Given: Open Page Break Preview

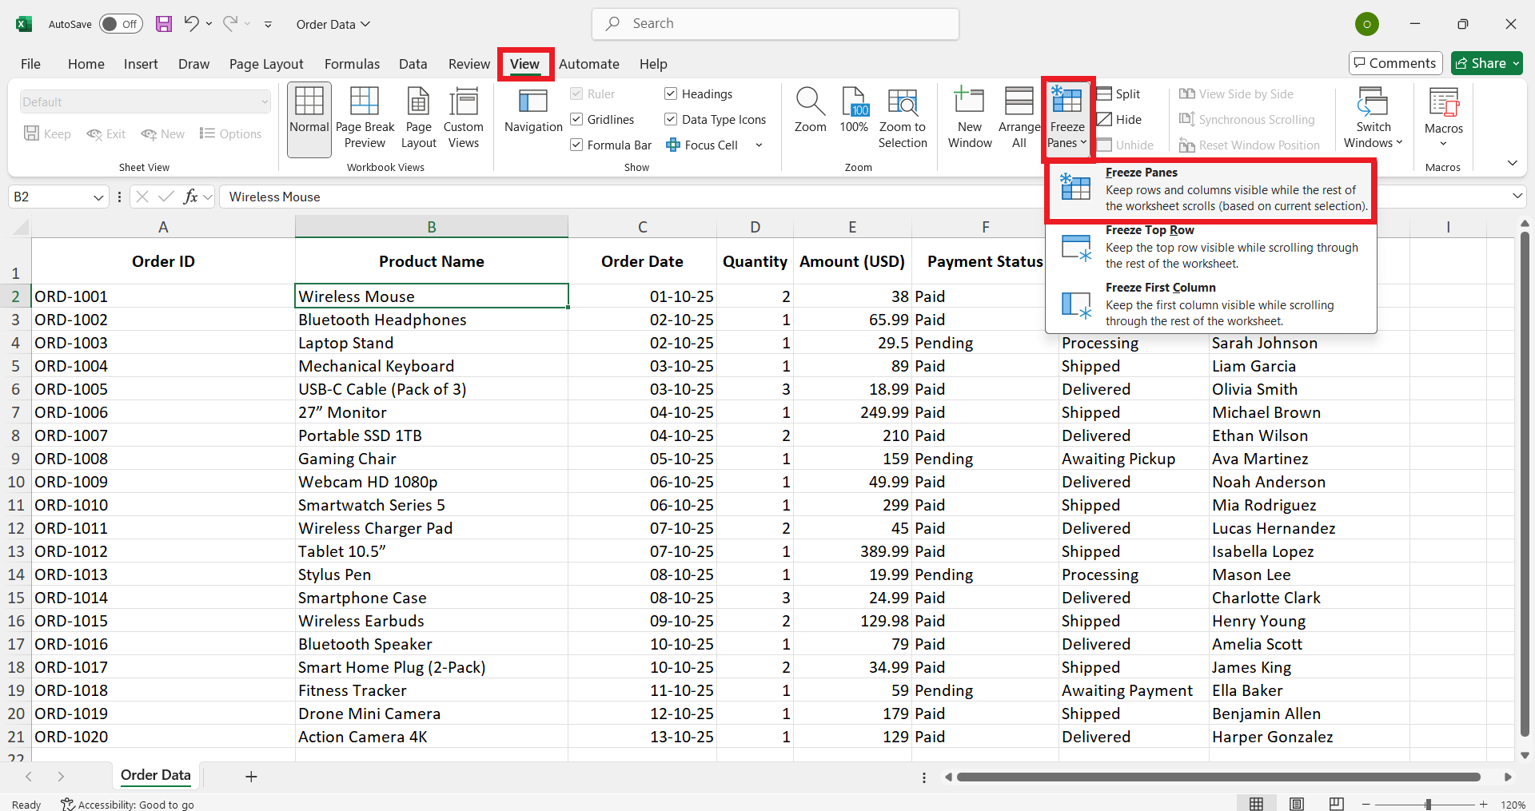Looking at the screenshot, I should 365,117.
